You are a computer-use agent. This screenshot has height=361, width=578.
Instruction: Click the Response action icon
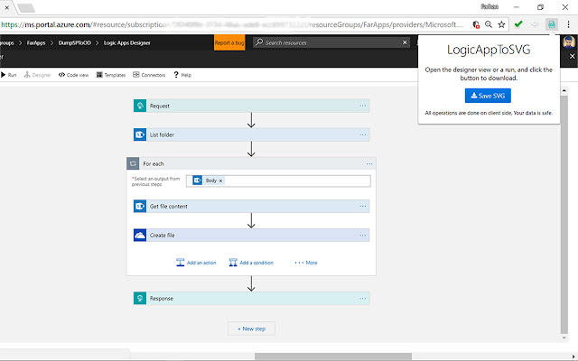pyautogui.click(x=140, y=299)
